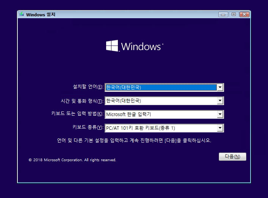Open the 시간 및 통화 형식 dropdown arrow
This screenshot has height=198, width=268.
(220, 101)
